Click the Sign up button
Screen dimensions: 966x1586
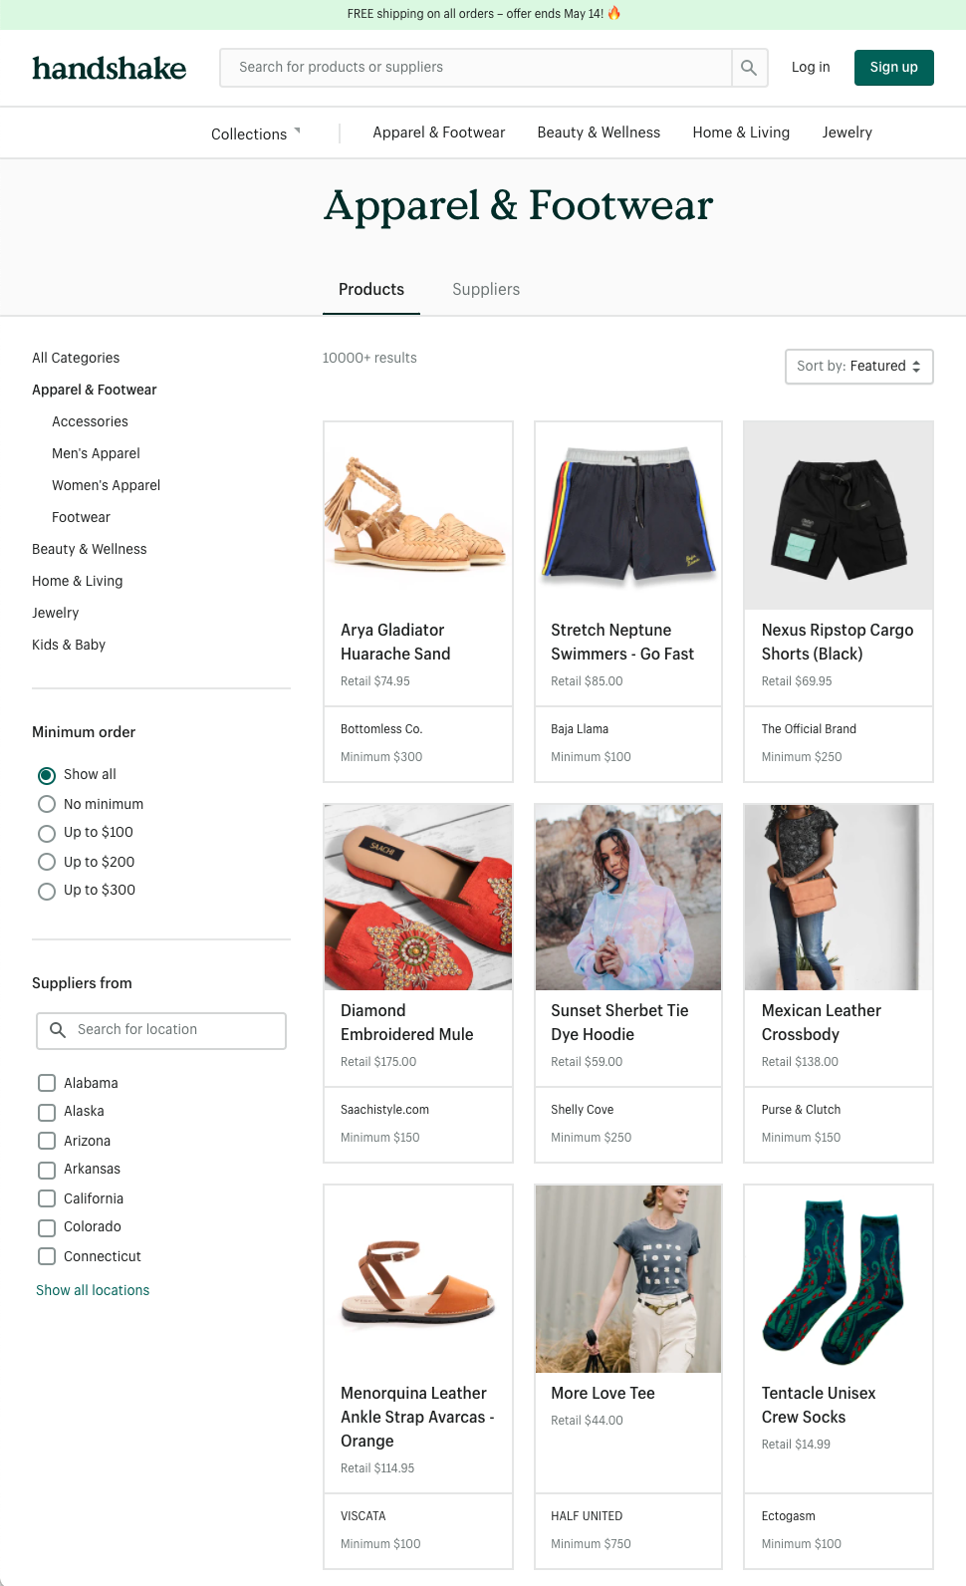[x=893, y=68]
